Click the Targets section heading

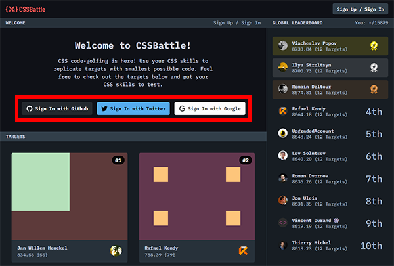click(15, 137)
